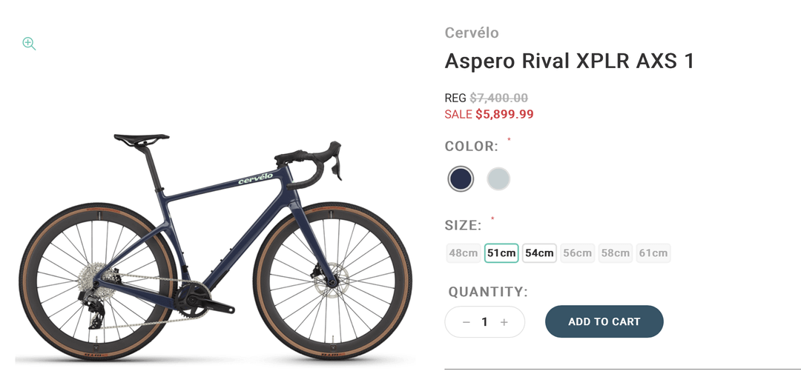Select the 48cm size option

click(463, 253)
